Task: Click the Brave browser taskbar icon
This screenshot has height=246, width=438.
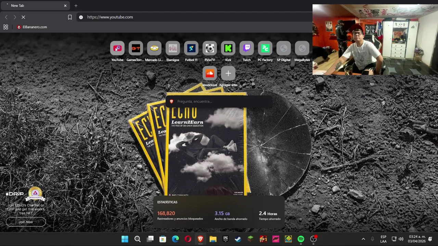Action: point(201,239)
